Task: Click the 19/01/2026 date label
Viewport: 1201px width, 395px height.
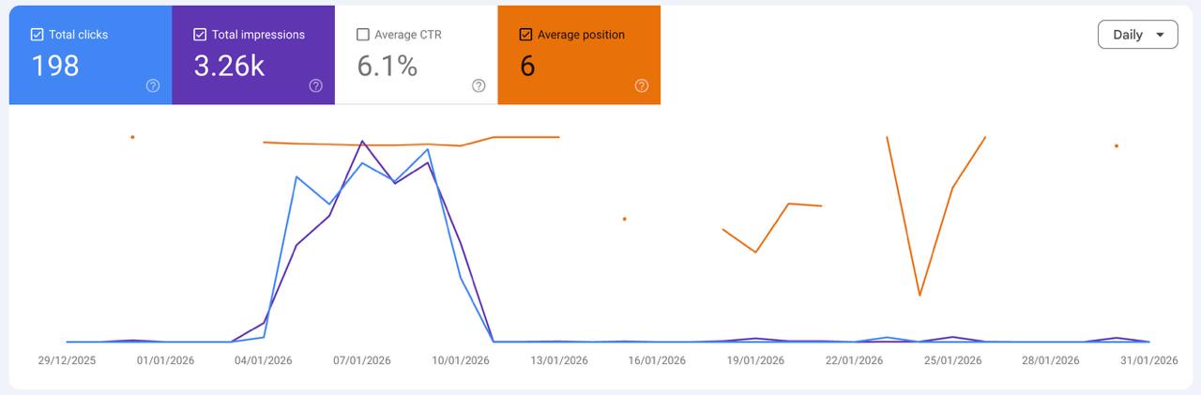Action: 755,360
